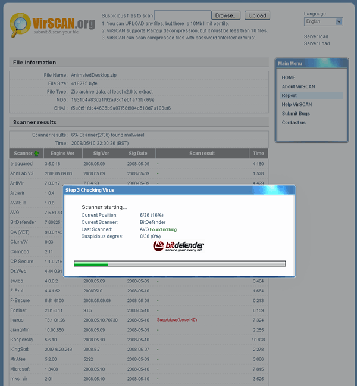Open About VirSCAN in the Main Menu
The height and width of the screenshot is (386, 357).
298,86
